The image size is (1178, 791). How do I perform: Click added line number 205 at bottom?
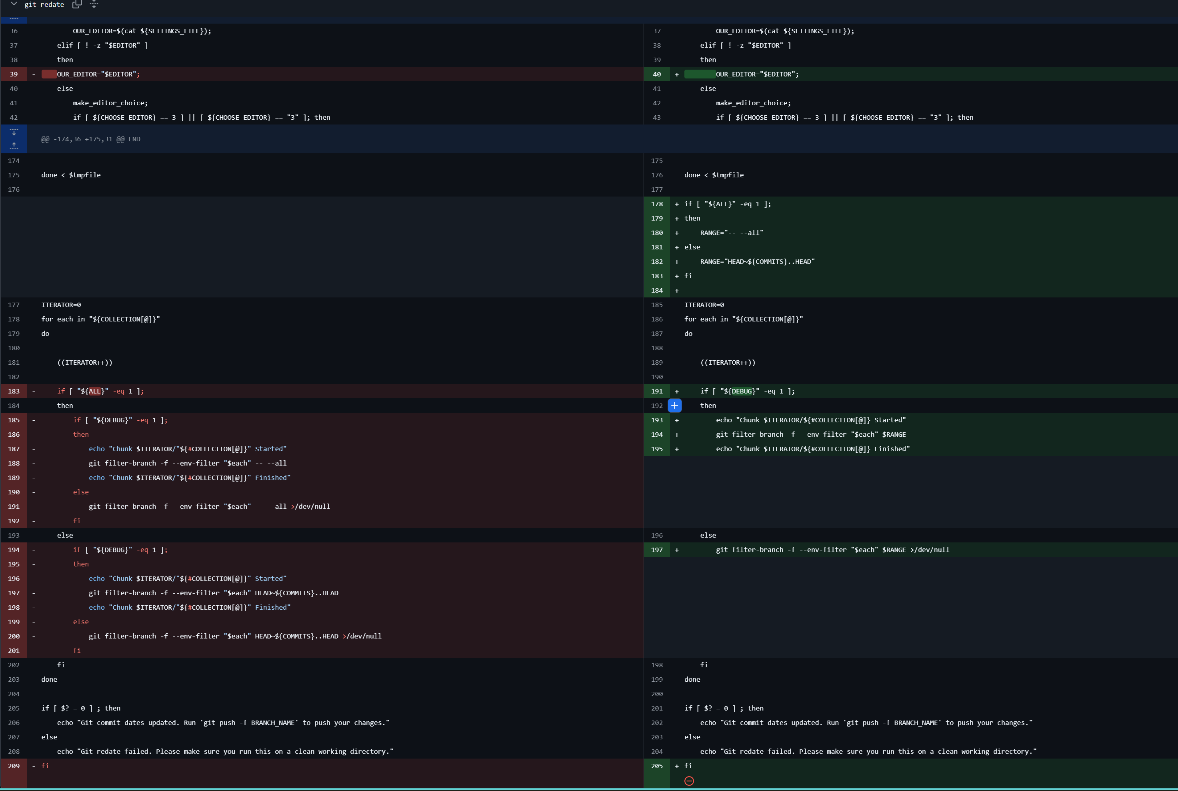(656, 766)
